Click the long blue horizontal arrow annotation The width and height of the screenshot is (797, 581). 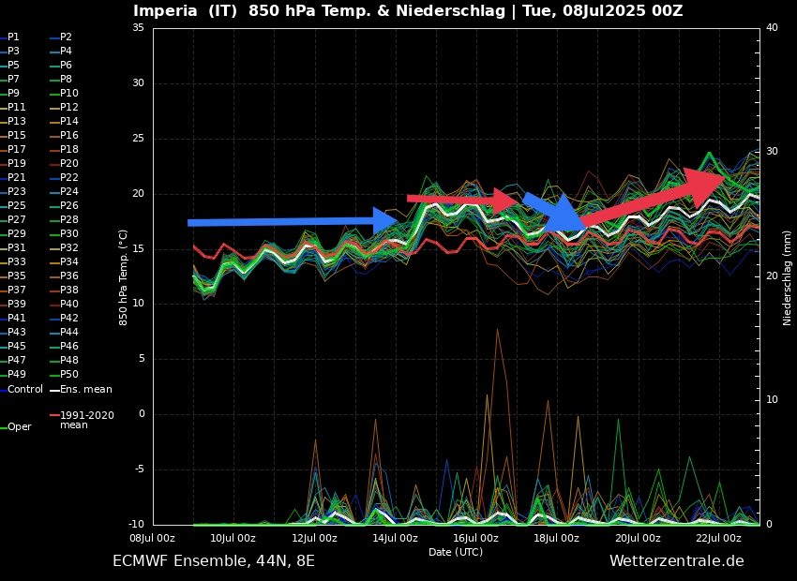coord(281,222)
